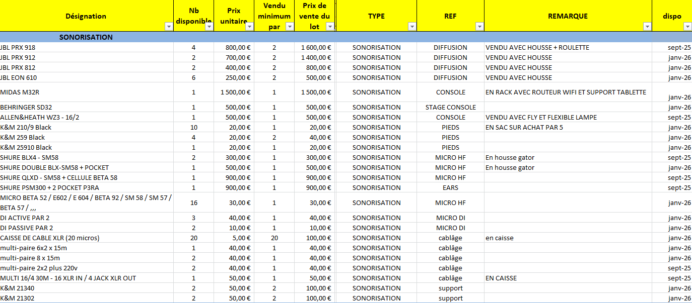Open the Nb disponible filter dropdown
The width and height of the screenshot is (692, 303).
tap(209, 27)
